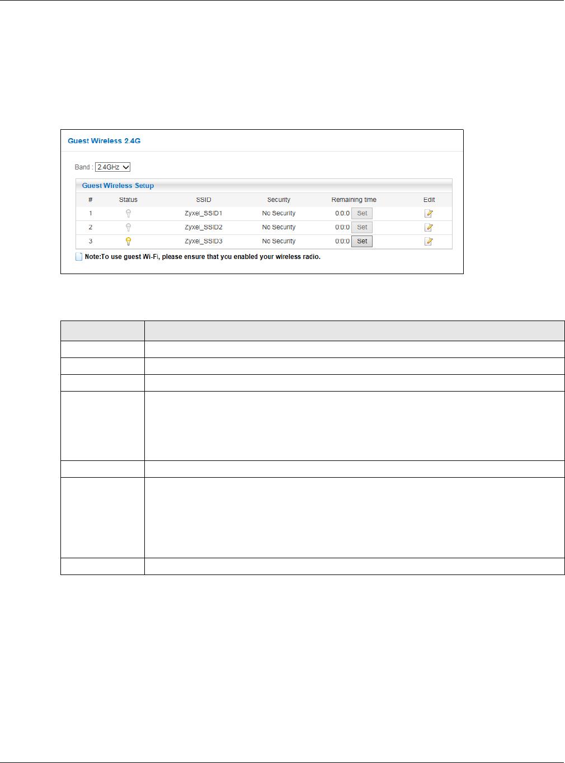
Task: Edit the Zyxel_SSID3 guest network
Action: (429, 241)
